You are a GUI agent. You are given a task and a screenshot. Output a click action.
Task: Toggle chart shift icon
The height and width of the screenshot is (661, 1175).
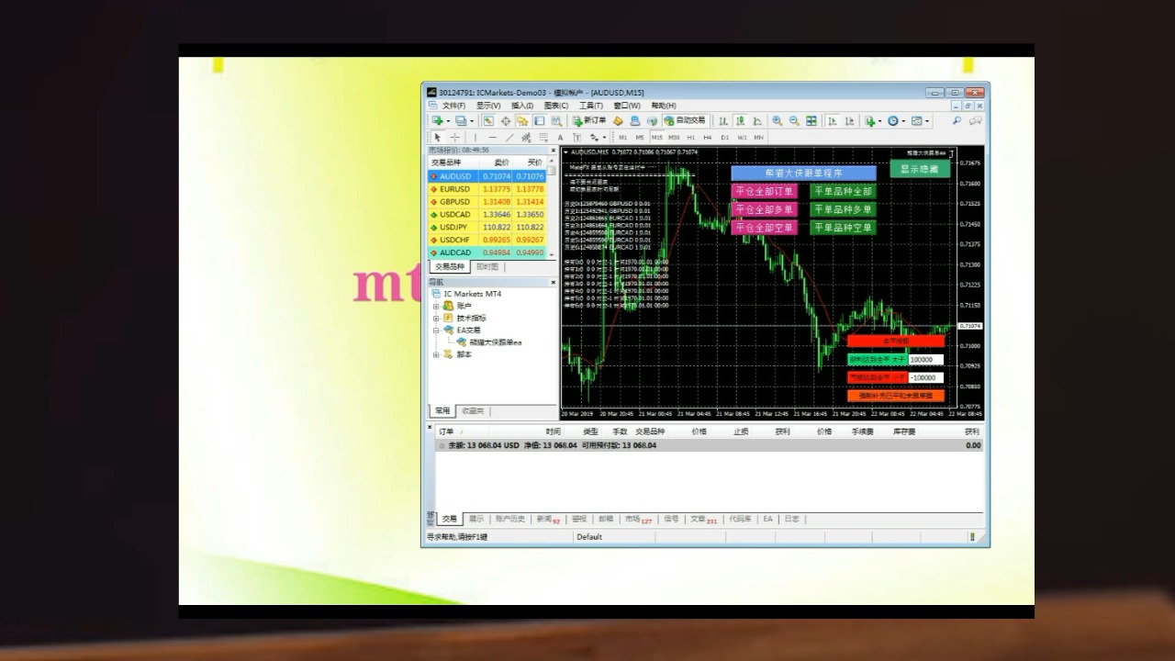tap(849, 121)
